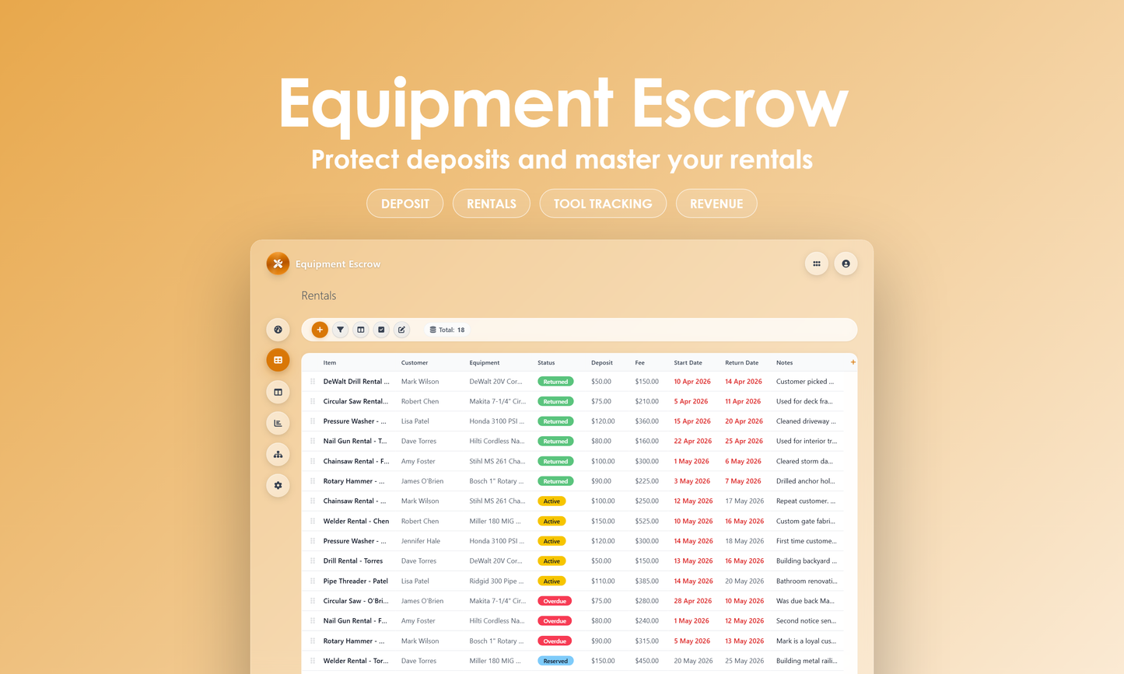The image size is (1124, 674).
Task: Open the Rentals page heading
Action: click(x=319, y=295)
